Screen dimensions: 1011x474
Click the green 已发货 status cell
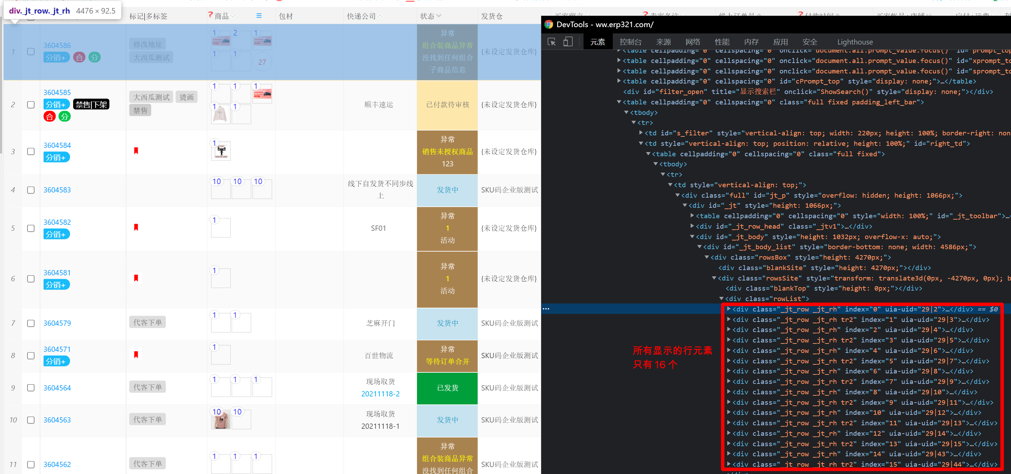coord(447,388)
